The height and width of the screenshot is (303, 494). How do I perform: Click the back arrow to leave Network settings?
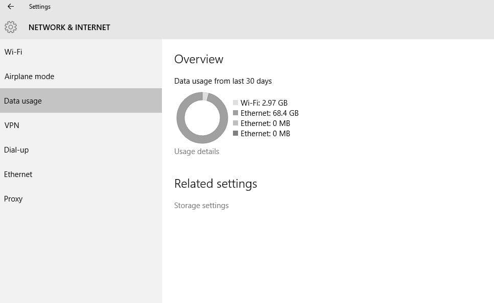pyautogui.click(x=10, y=7)
